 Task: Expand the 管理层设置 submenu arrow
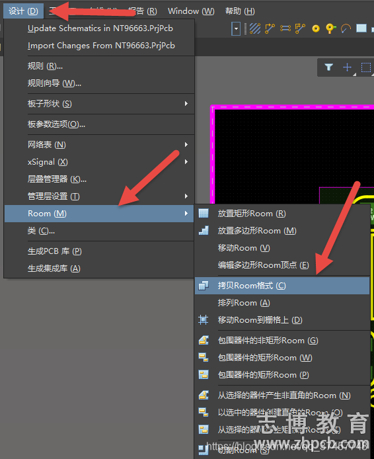pos(186,196)
